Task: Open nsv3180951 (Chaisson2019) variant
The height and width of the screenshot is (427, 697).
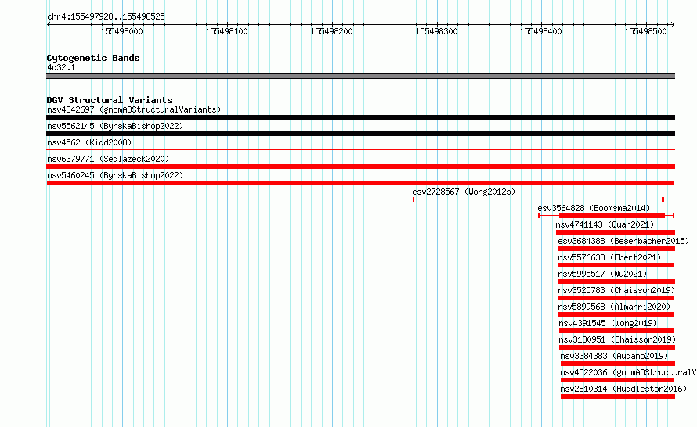Action: click(617, 339)
